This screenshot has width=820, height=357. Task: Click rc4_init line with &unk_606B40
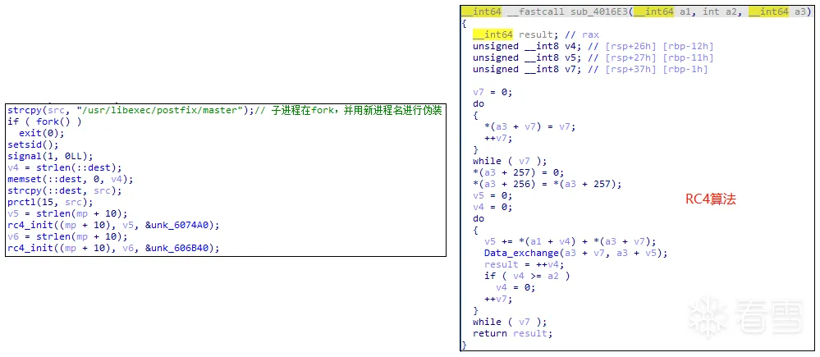click(113, 249)
